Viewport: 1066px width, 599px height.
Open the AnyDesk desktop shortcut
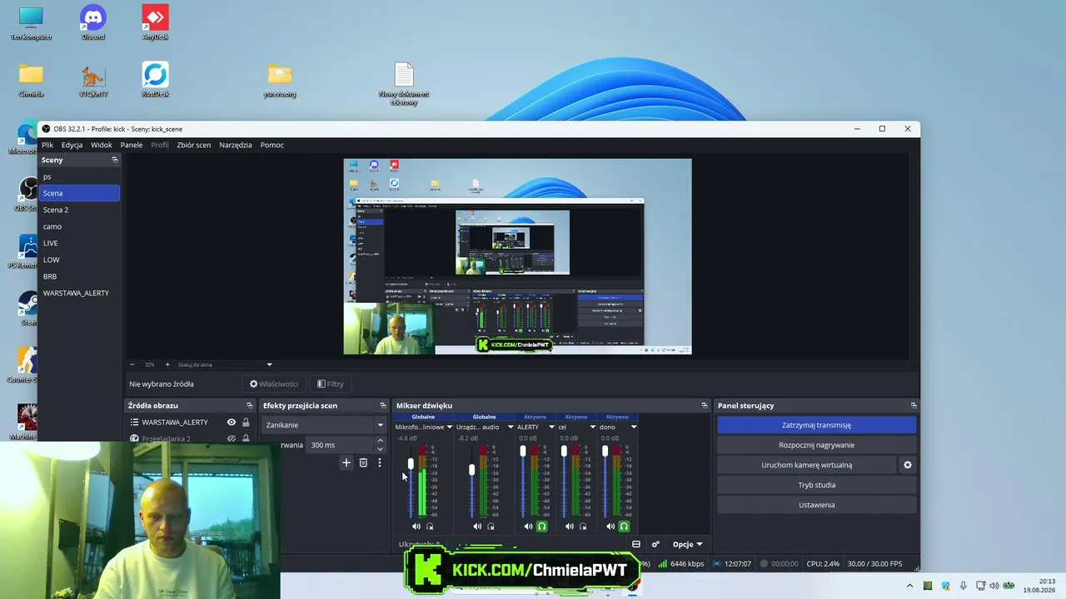pyautogui.click(x=155, y=22)
